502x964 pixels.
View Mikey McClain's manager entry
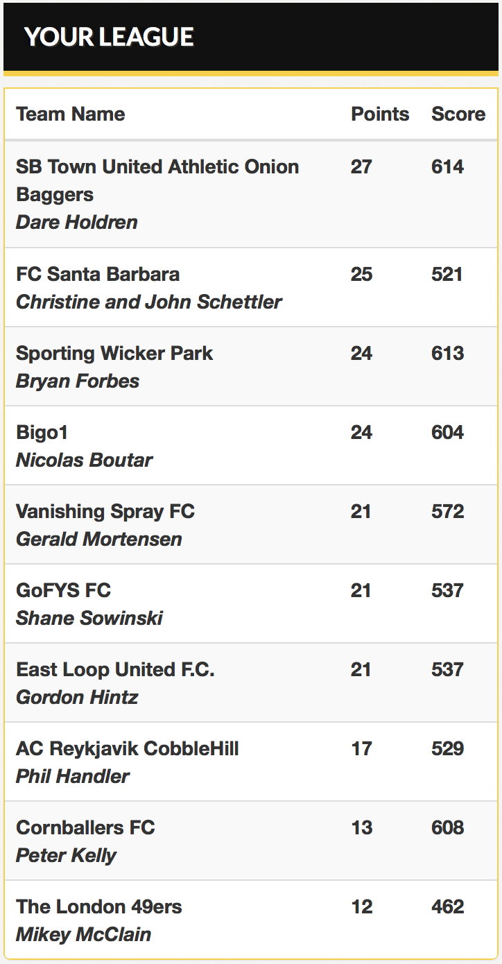pyautogui.click(x=83, y=935)
